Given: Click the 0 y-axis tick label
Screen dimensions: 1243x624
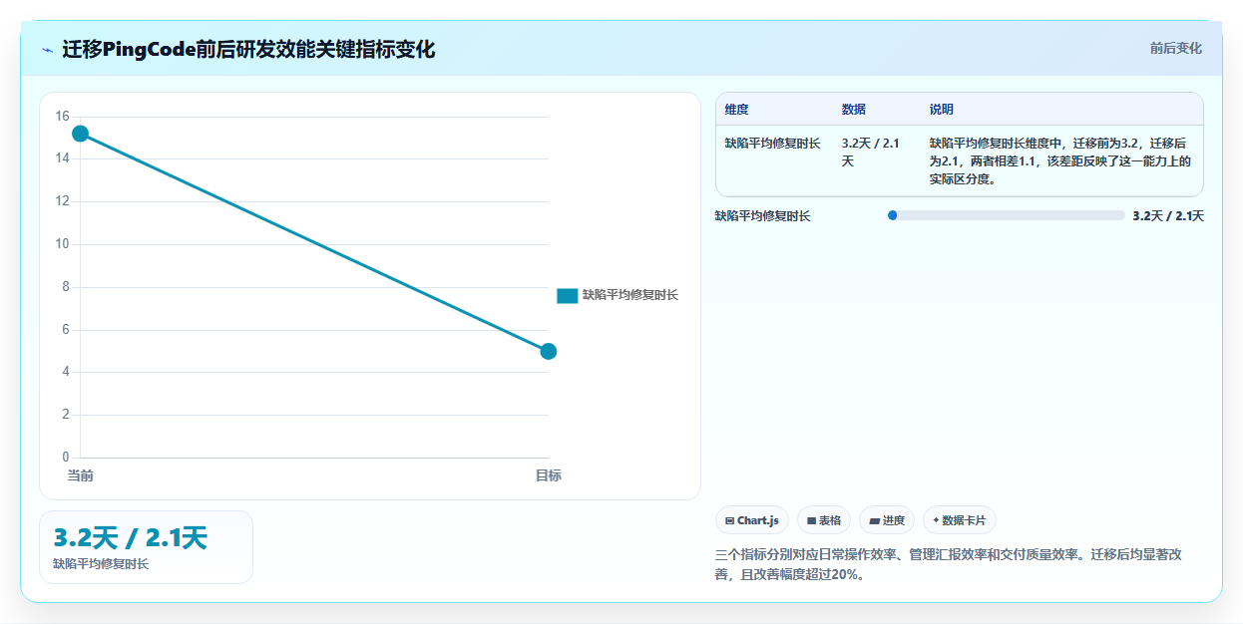Looking at the screenshot, I should pos(65,458).
